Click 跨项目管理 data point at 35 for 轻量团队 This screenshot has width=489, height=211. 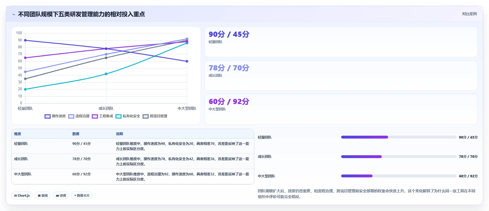25,79
